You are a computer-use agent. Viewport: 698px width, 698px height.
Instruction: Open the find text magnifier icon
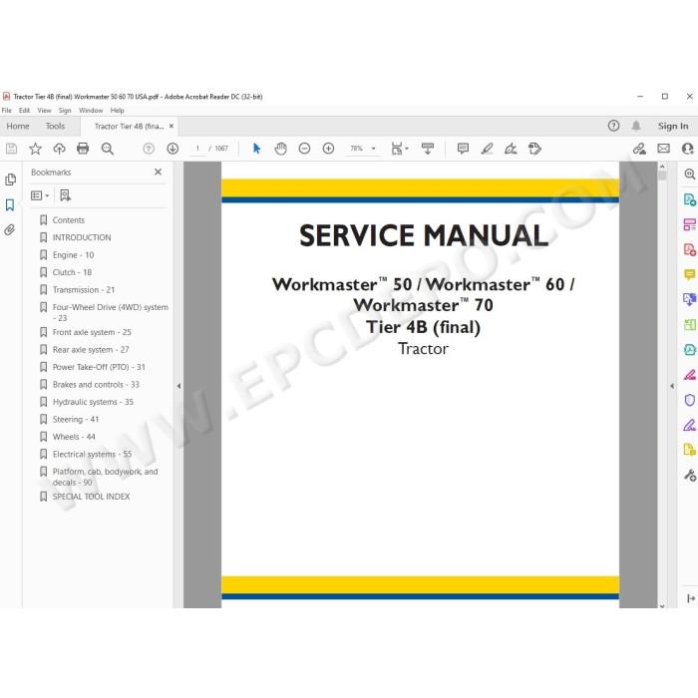point(108,149)
